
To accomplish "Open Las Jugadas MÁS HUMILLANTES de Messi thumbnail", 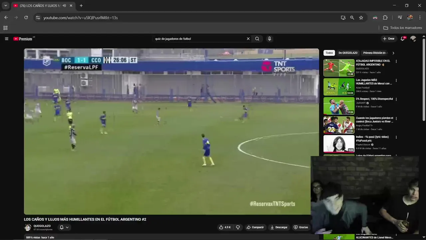I will click(339, 87).
